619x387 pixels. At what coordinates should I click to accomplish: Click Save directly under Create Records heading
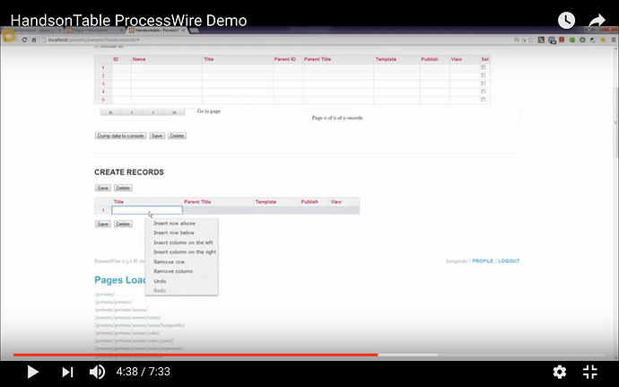coord(102,188)
